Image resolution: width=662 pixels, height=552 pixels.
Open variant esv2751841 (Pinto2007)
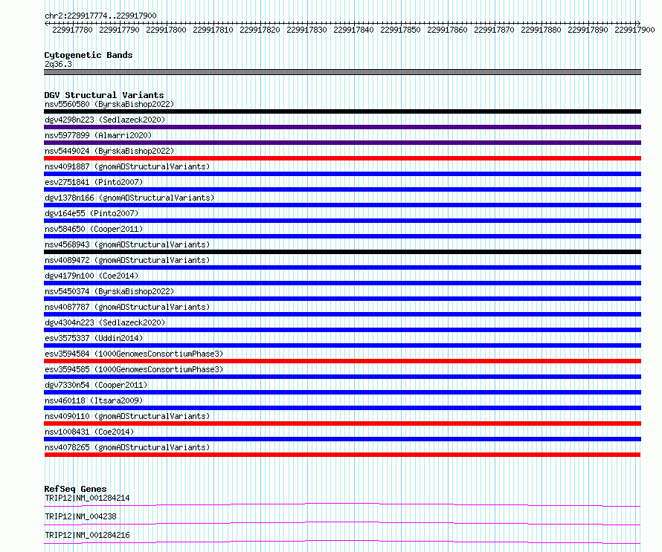pos(94,182)
